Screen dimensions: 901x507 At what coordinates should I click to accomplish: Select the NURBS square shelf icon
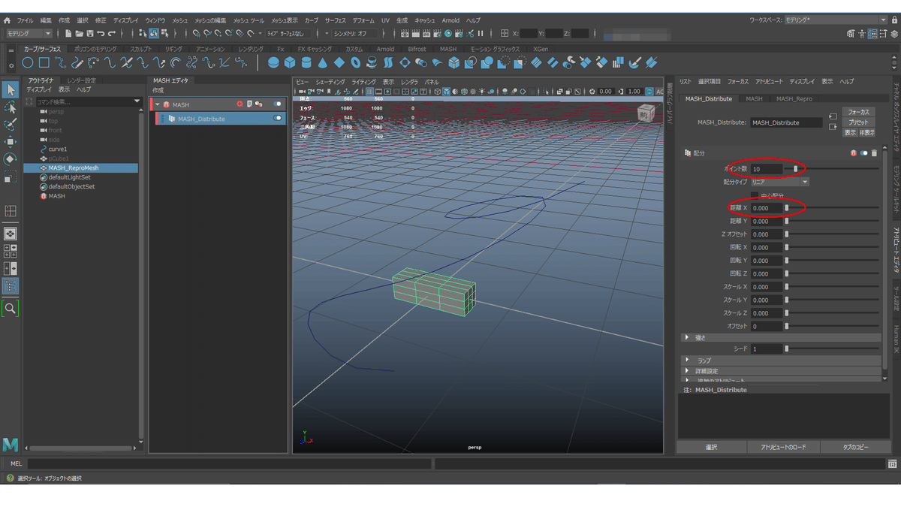tap(45, 63)
